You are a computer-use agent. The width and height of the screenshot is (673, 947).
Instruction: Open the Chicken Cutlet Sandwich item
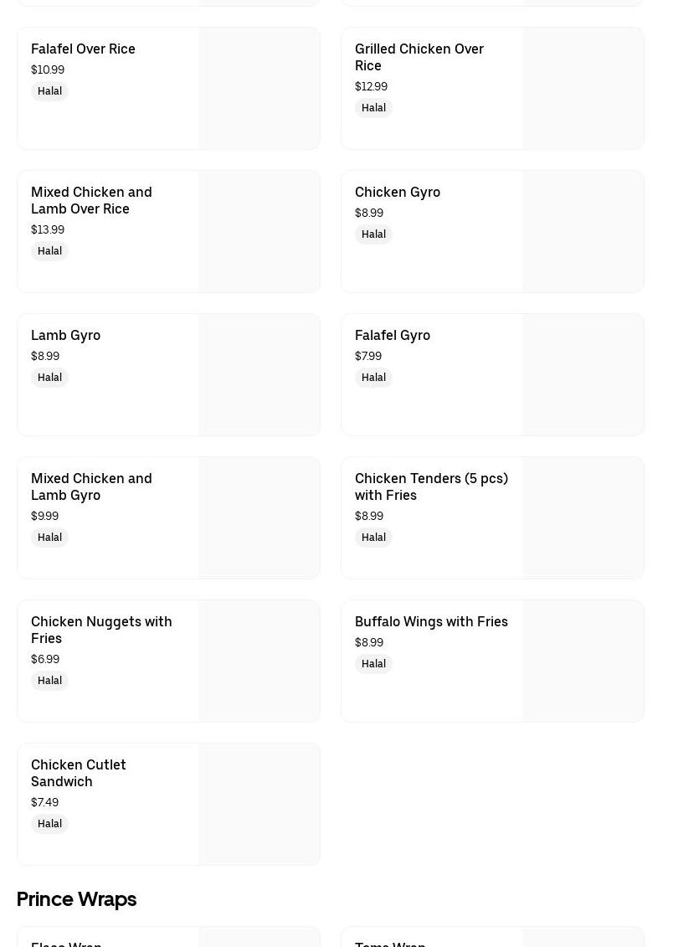tap(79, 773)
